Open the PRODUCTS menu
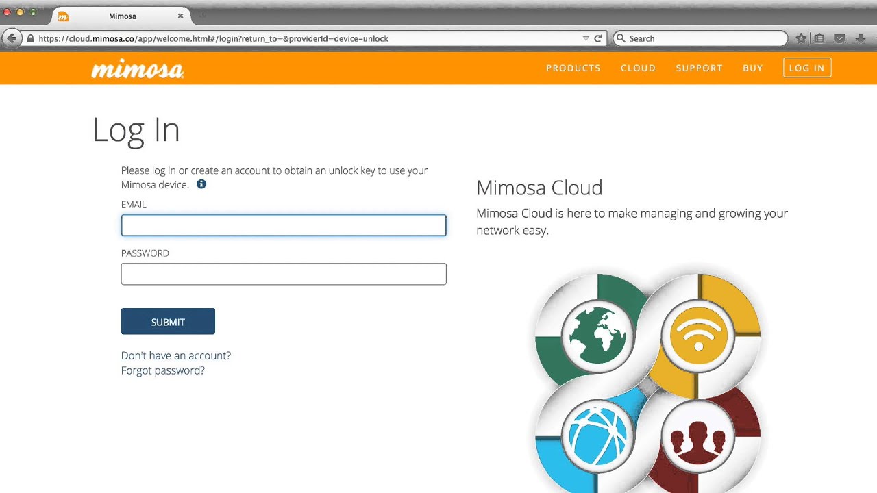877x493 pixels. [x=573, y=68]
